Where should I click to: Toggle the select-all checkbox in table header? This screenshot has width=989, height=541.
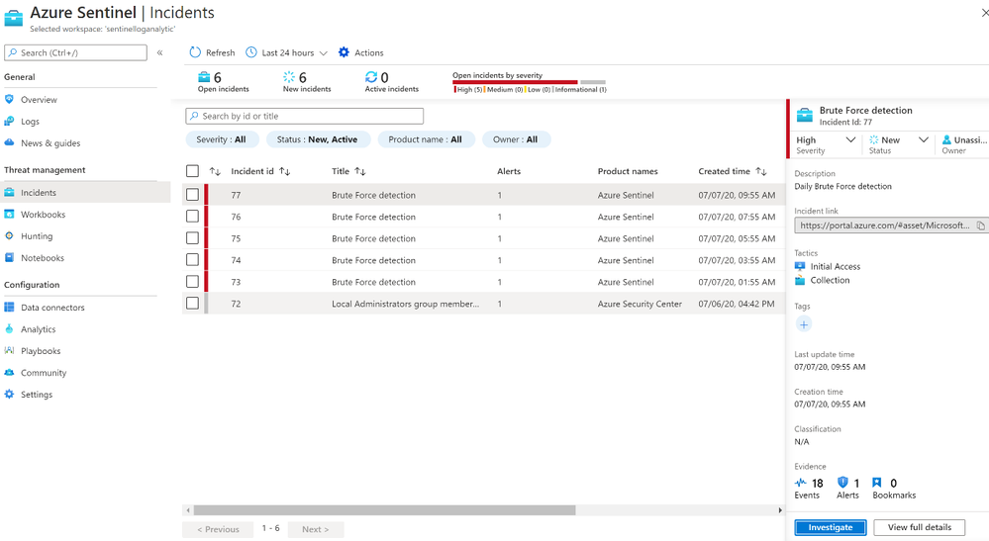click(x=192, y=171)
